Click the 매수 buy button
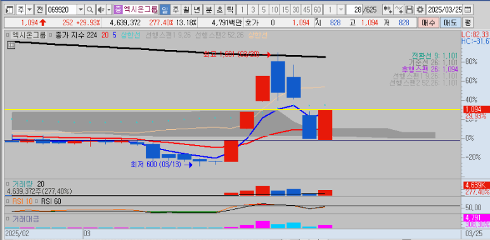The image size is (490, 240). pyautogui.click(x=428, y=22)
